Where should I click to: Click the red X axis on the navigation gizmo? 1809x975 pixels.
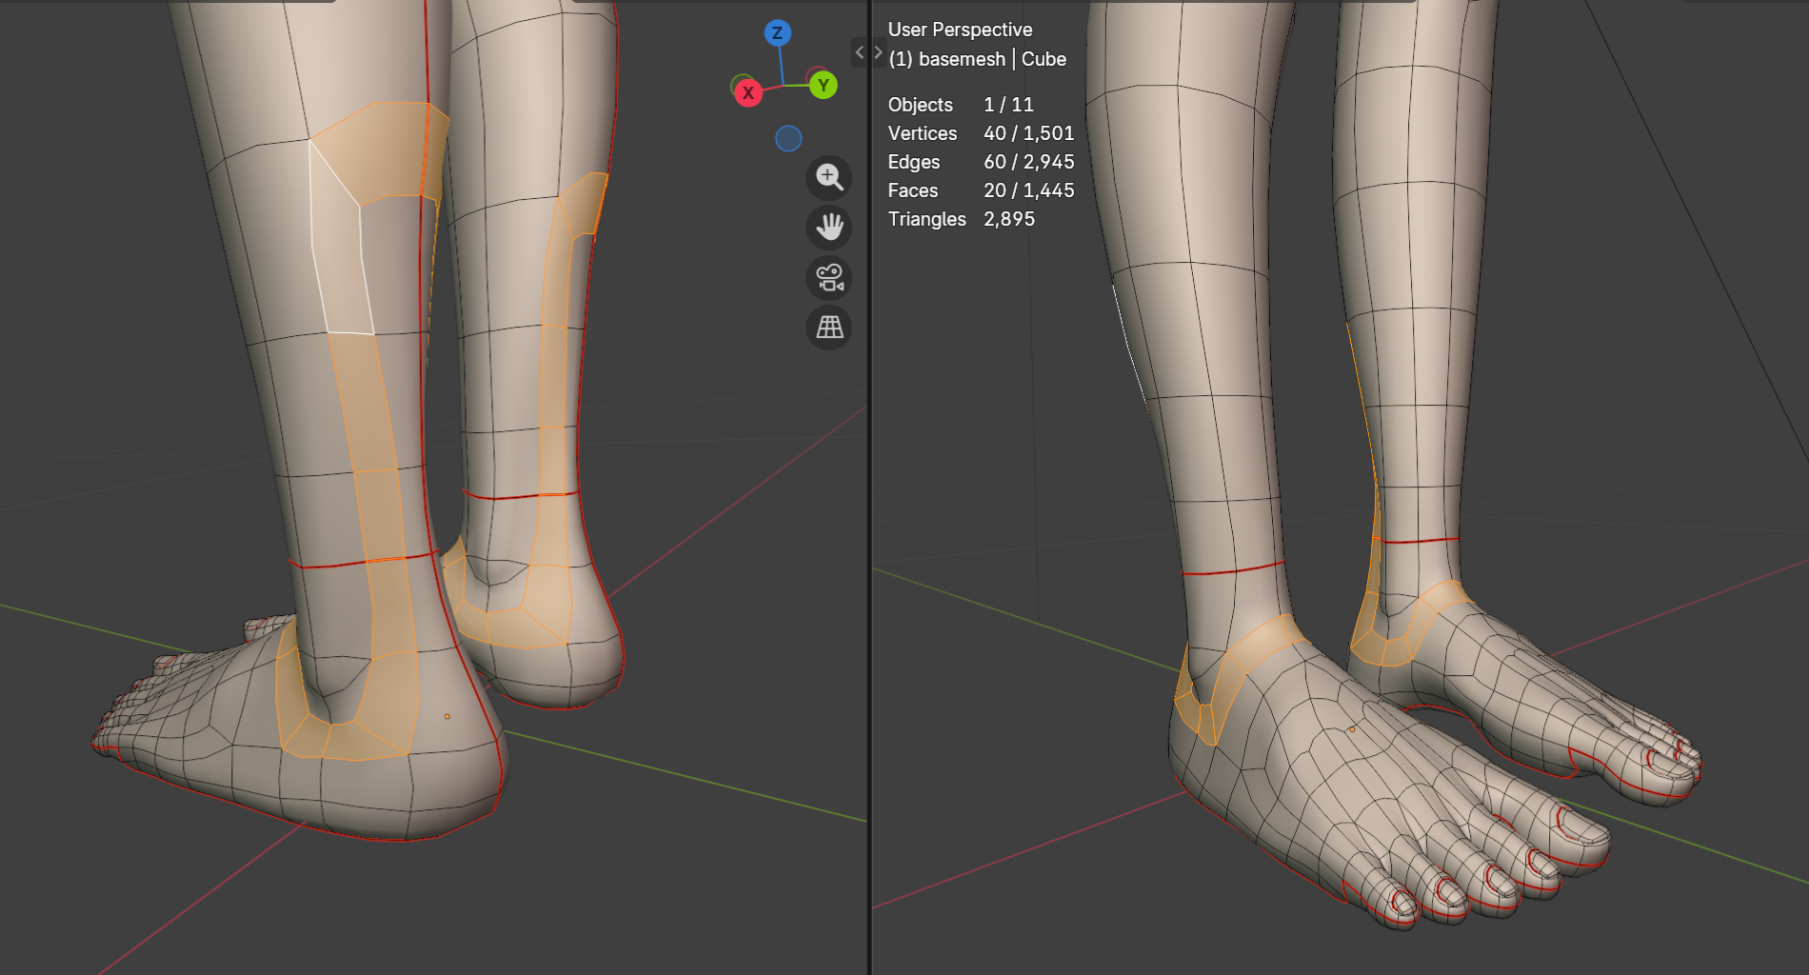tap(748, 93)
